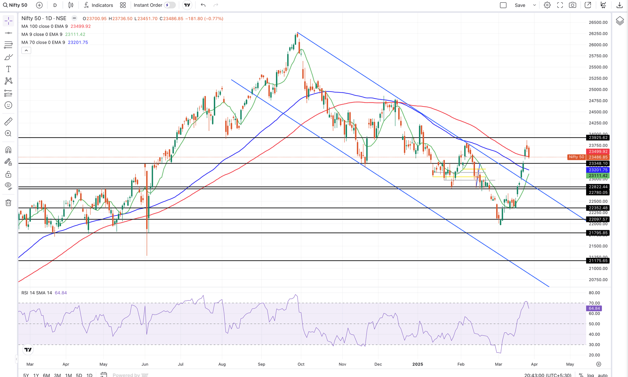Redo the chart action
Image resolution: width=628 pixels, height=377 pixels.
tap(216, 5)
